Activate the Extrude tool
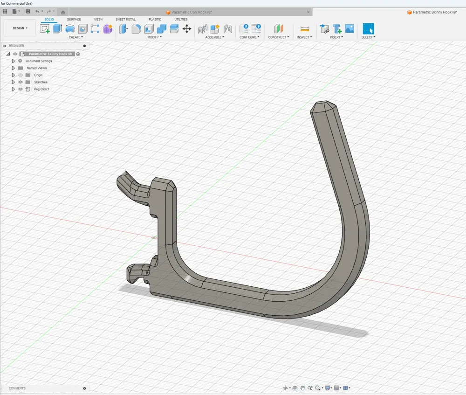The image size is (466, 395). point(56,29)
